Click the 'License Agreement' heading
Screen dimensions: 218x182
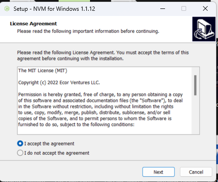pyautogui.click(x=33, y=23)
